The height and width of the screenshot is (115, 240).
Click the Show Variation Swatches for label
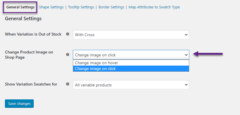(31, 84)
